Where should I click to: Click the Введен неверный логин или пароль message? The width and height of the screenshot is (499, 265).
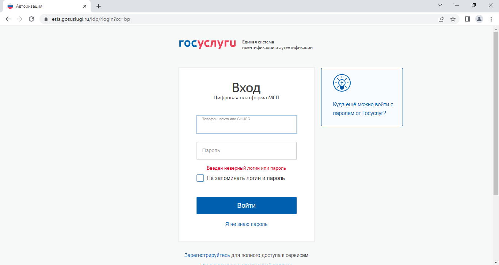[x=246, y=168]
